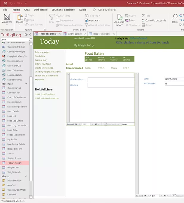
Task: Click the Filtro funnel icon
Action: point(52,17)
